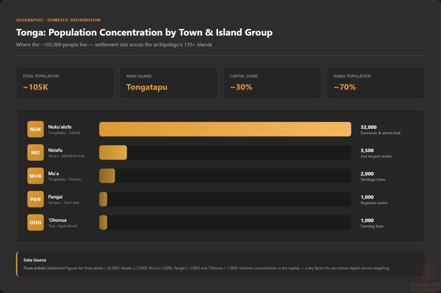The height and width of the screenshot is (293, 441).
Task: Click '2nd largest centre' label
Action: coord(376,156)
